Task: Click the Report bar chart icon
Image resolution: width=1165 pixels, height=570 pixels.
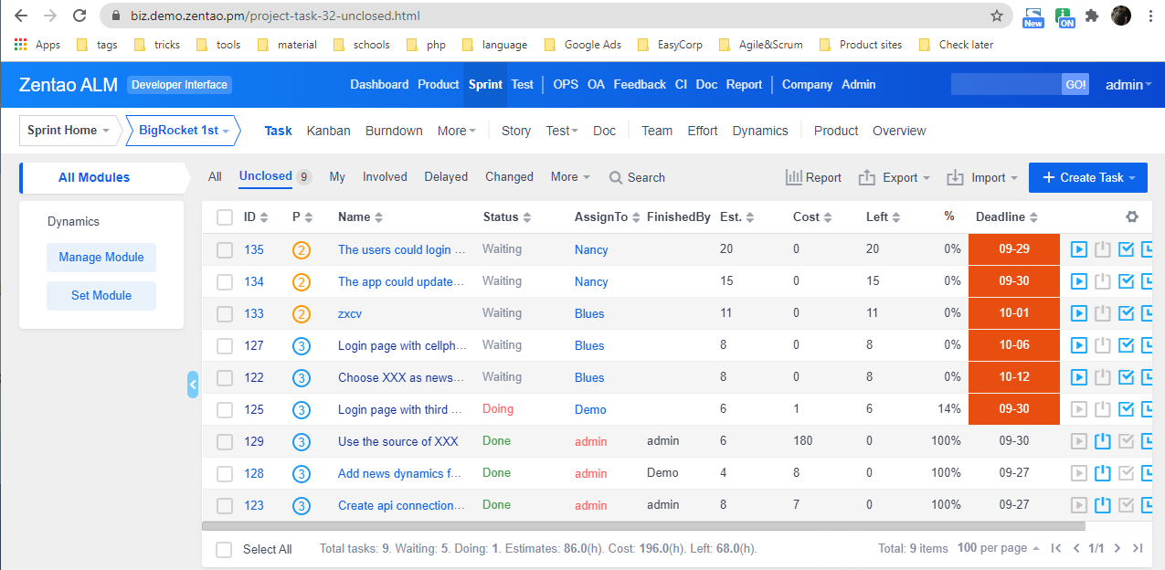Action: point(794,177)
